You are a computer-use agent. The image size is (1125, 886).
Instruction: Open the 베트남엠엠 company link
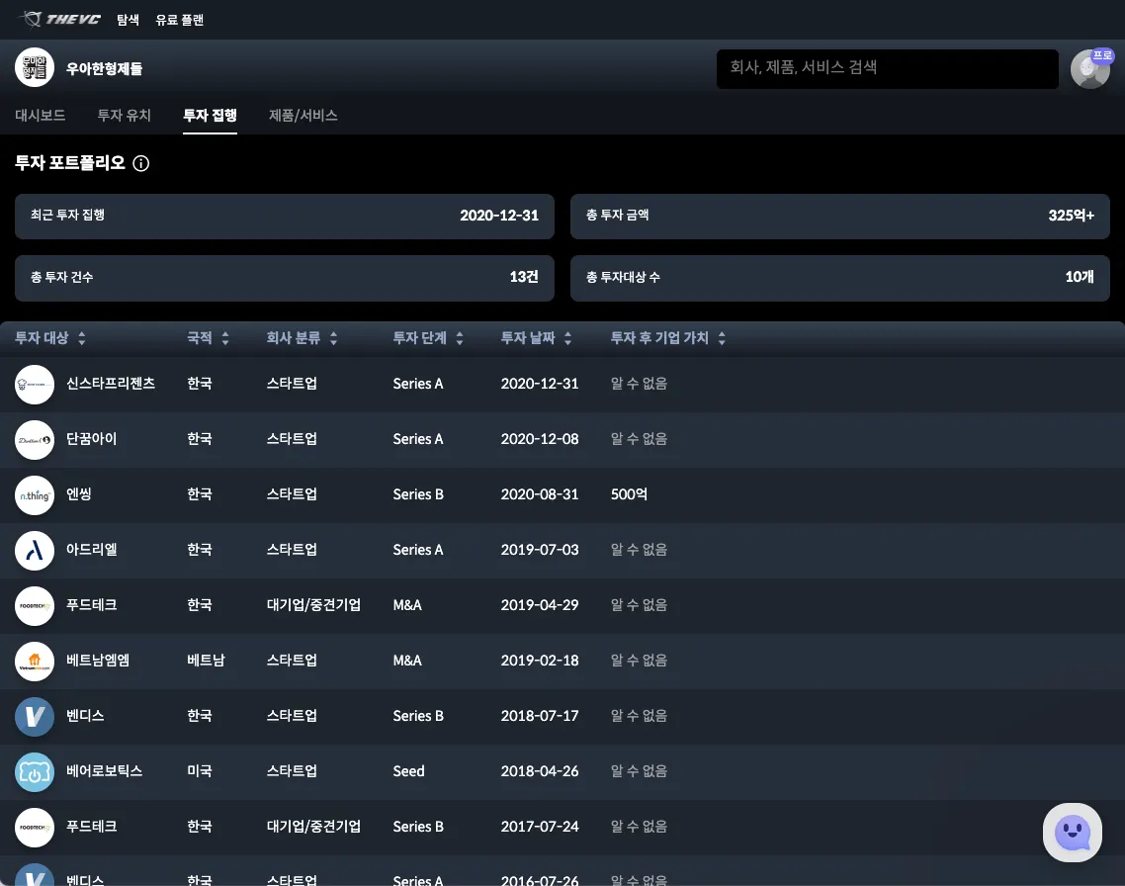(x=98, y=660)
